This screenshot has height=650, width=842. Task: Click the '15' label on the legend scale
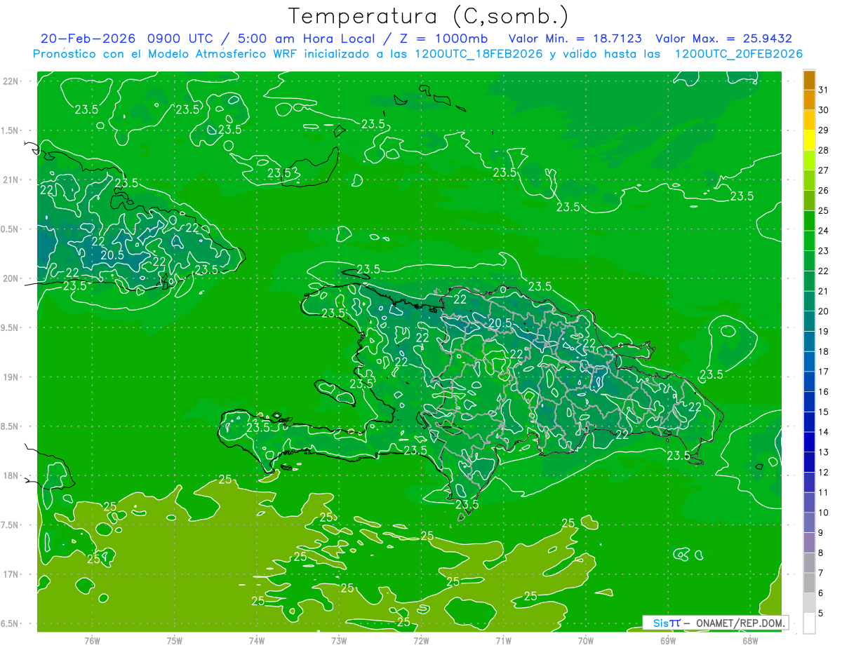pos(824,412)
